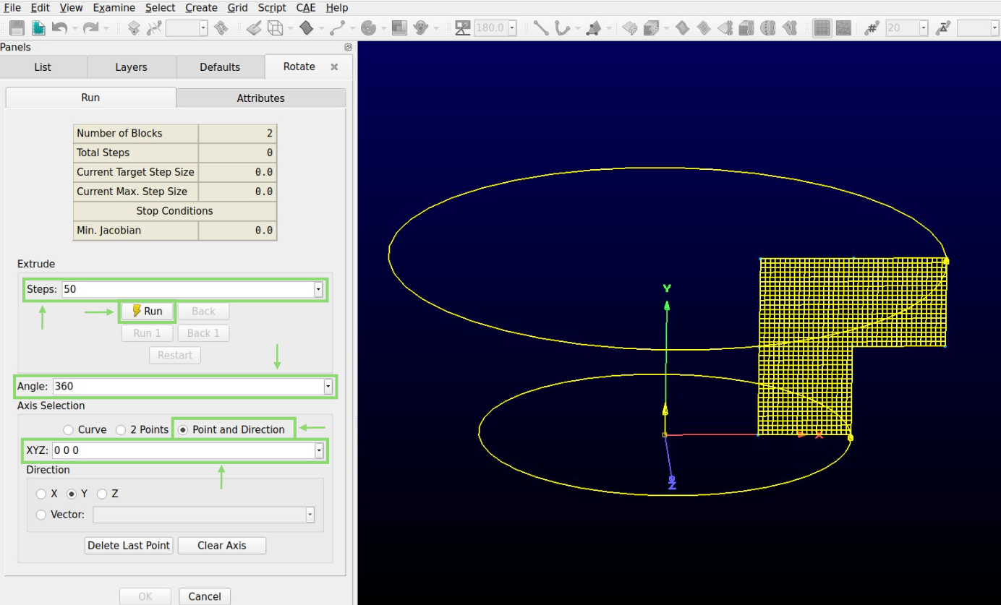Click the layer arrow icon after Redo
Screen dimensions: 1001x605
[x=134, y=28]
